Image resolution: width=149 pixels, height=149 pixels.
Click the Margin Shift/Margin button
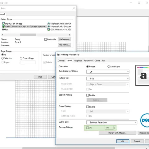click(117, 133)
